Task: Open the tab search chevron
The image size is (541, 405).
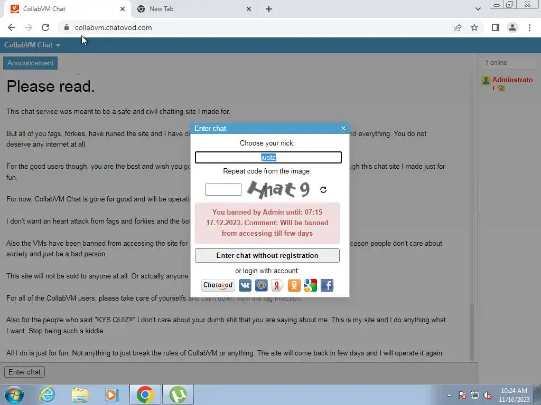Action: (x=478, y=9)
